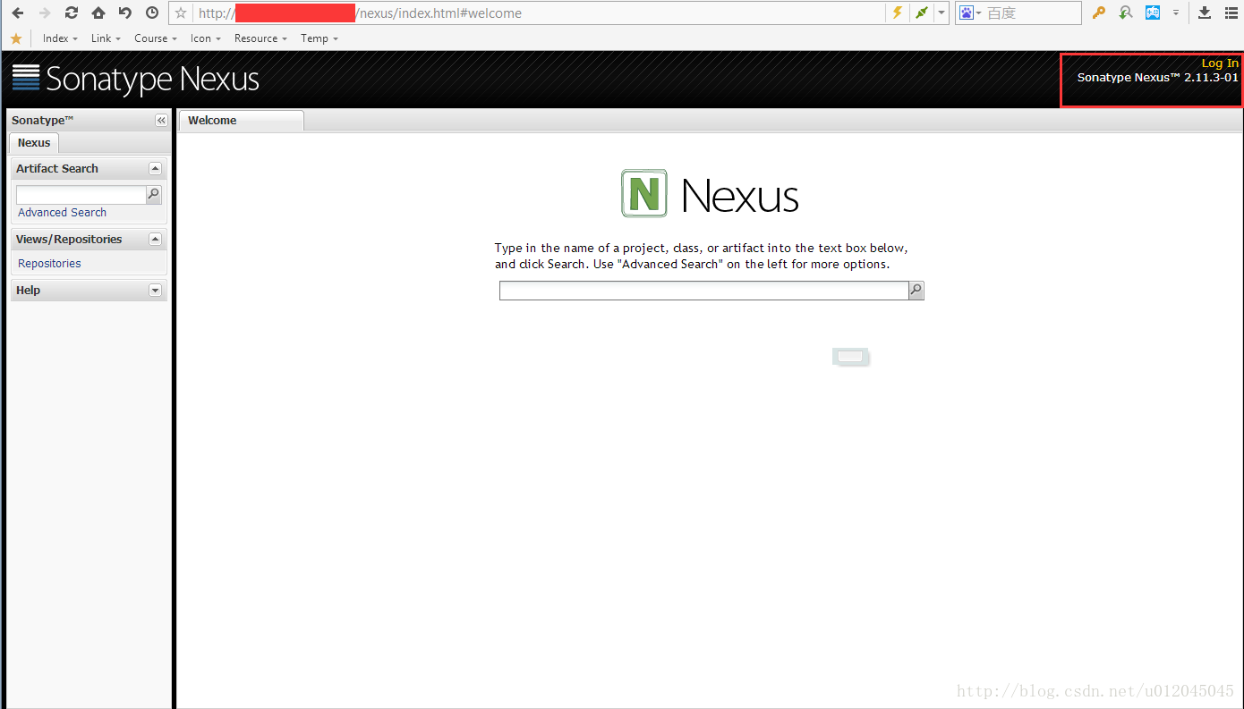Open Advanced Search link
The width and height of the screenshot is (1244, 709).
pos(62,213)
